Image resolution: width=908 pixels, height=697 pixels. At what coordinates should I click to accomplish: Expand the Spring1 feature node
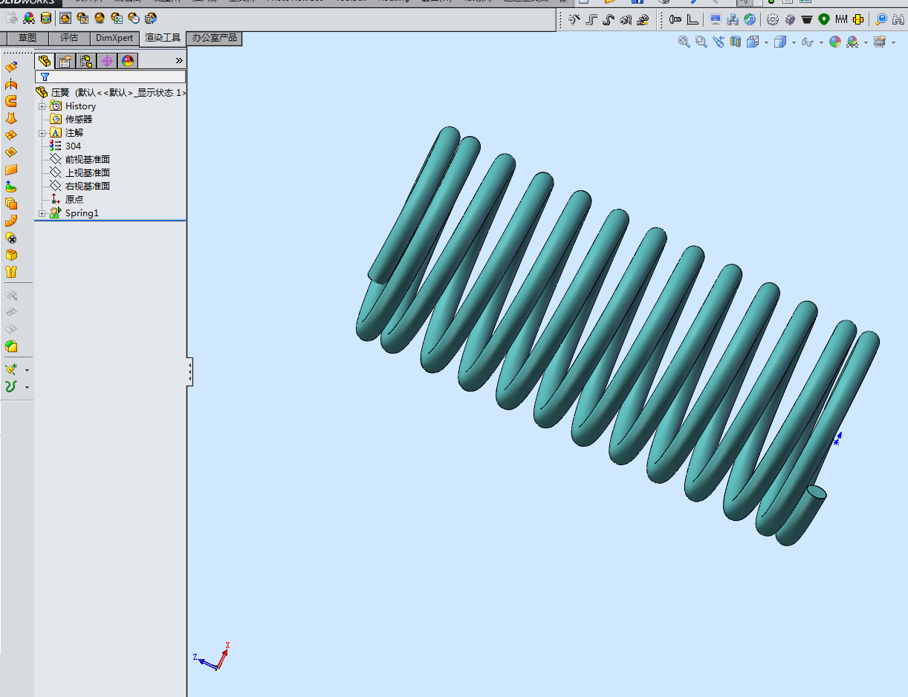(42, 213)
